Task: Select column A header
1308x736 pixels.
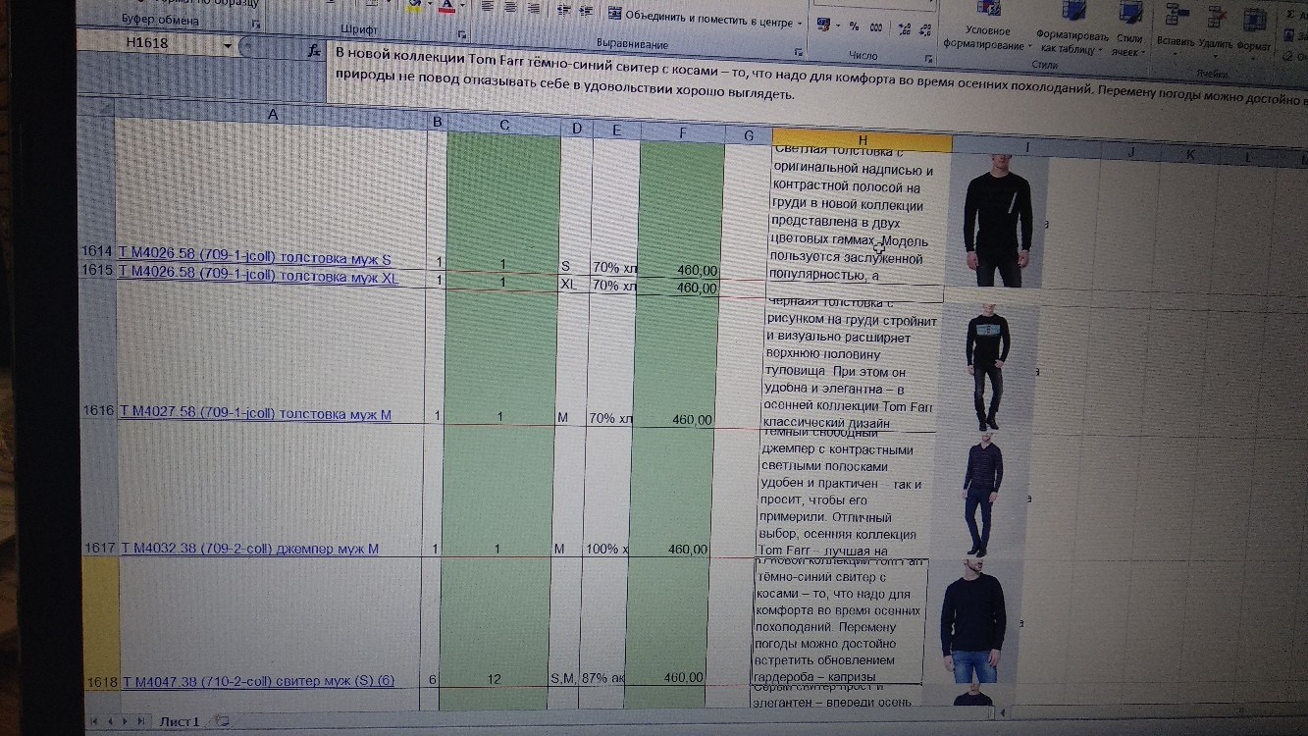Action: click(x=272, y=115)
